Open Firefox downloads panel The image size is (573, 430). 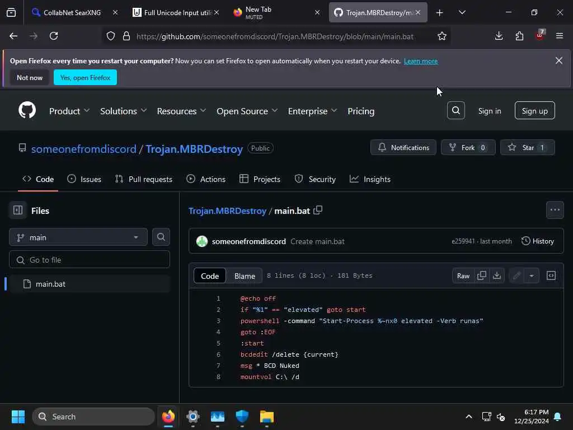[x=499, y=36]
